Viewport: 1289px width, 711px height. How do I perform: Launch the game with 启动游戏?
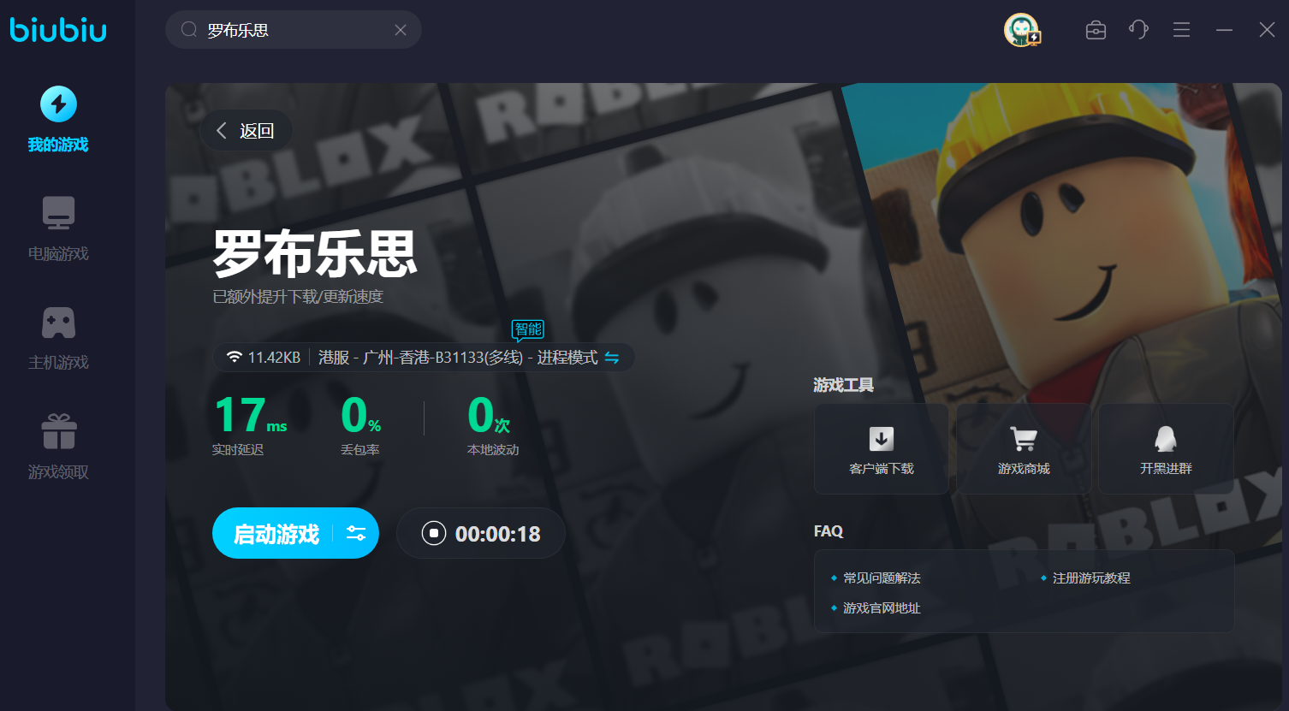point(276,534)
